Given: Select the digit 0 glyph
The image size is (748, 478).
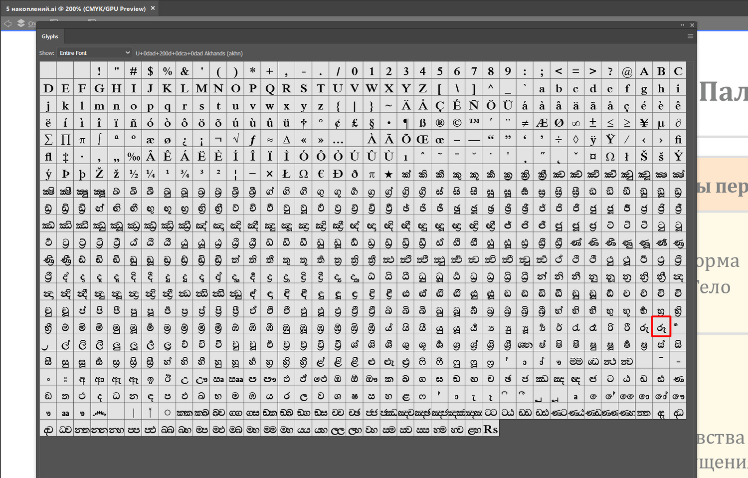Looking at the screenshot, I should click(x=355, y=70).
